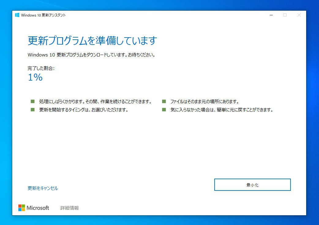
Task: Click the Microsoft logo in footer
Action: click(34, 208)
